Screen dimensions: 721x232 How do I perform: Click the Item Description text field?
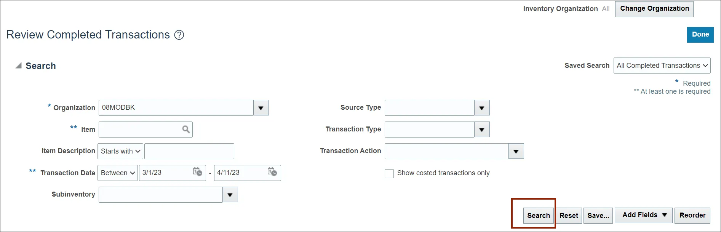189,151
